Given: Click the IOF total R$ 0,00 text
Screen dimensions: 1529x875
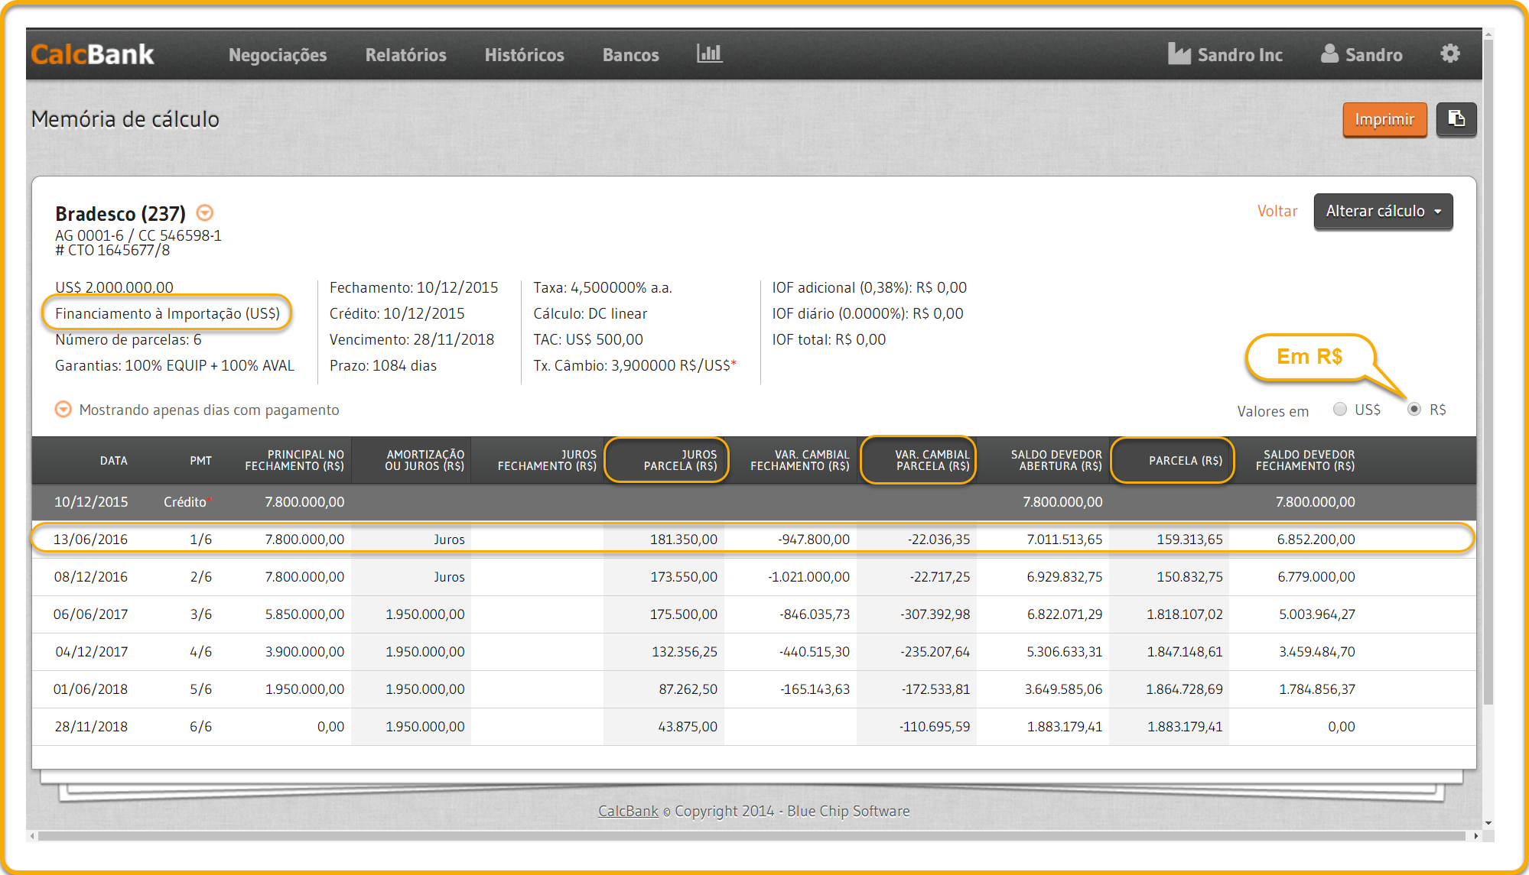Looking at the screenshot, I should (x=828, y=339).
